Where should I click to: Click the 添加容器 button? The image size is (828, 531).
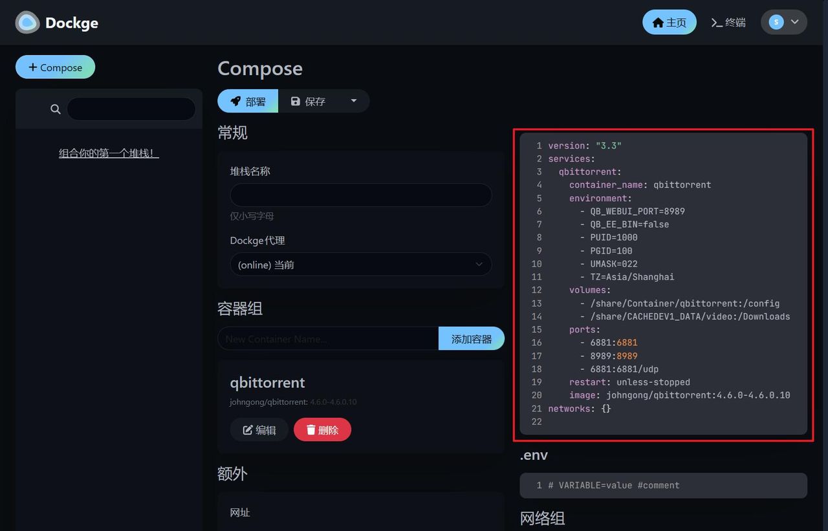(472, 338)
